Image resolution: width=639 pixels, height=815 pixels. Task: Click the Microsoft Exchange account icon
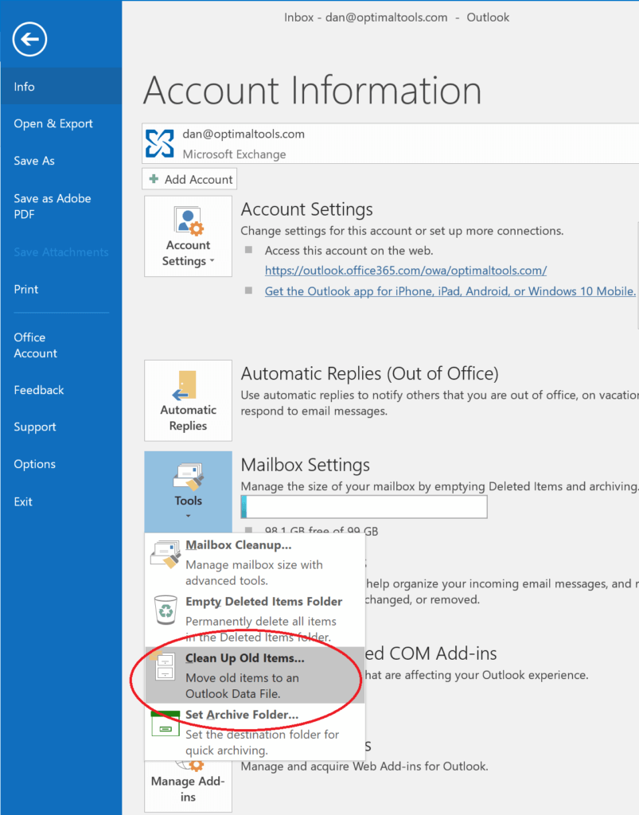click(x=159, y=143)
